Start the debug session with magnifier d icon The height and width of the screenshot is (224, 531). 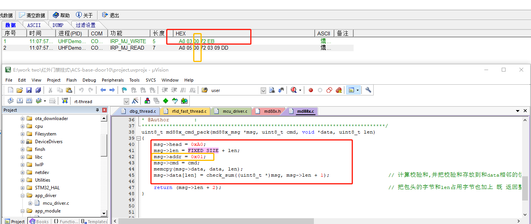point(294,90)
